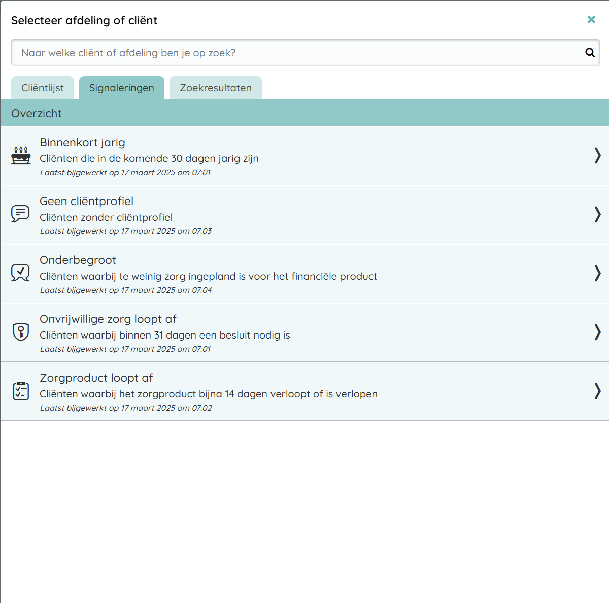Switch to the Cliëntlijst tab
609x603 pixels.
tap(43, 88)
